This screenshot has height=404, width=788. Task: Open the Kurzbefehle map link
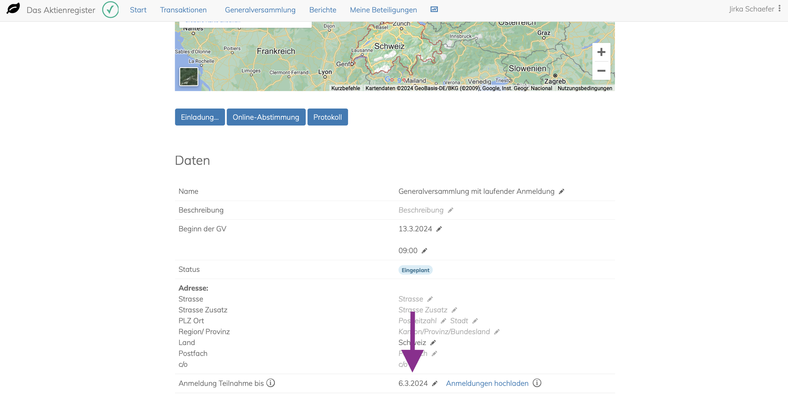[345, 88]
